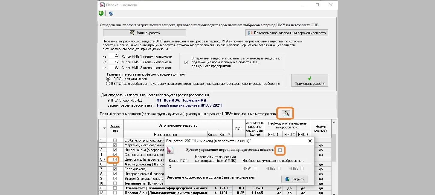Click the Нормируемое? column header
Image resolution: width=435 pixels, height=195 pixels.
(x=321, y=128)
